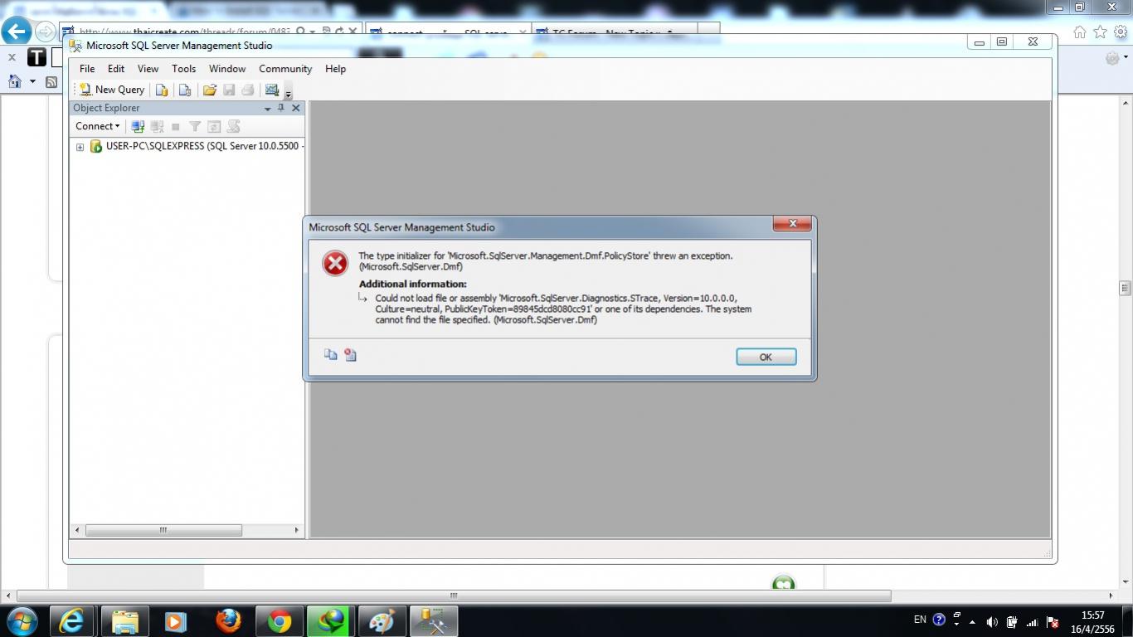1133x637 pixels.
Task: Click the browser Back button
Action: [16, 32]
